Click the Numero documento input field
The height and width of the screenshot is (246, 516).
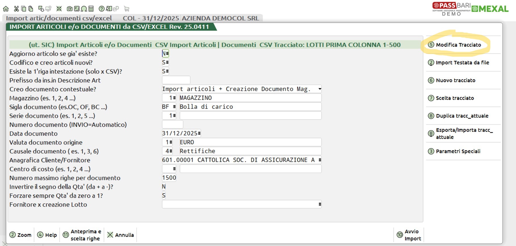[172, 125]
